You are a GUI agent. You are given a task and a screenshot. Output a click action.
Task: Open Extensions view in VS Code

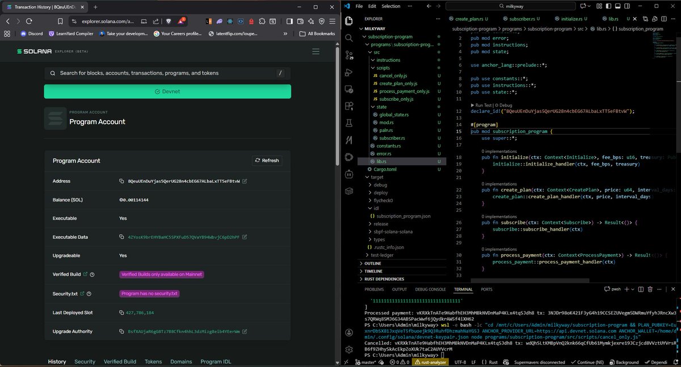349,106
